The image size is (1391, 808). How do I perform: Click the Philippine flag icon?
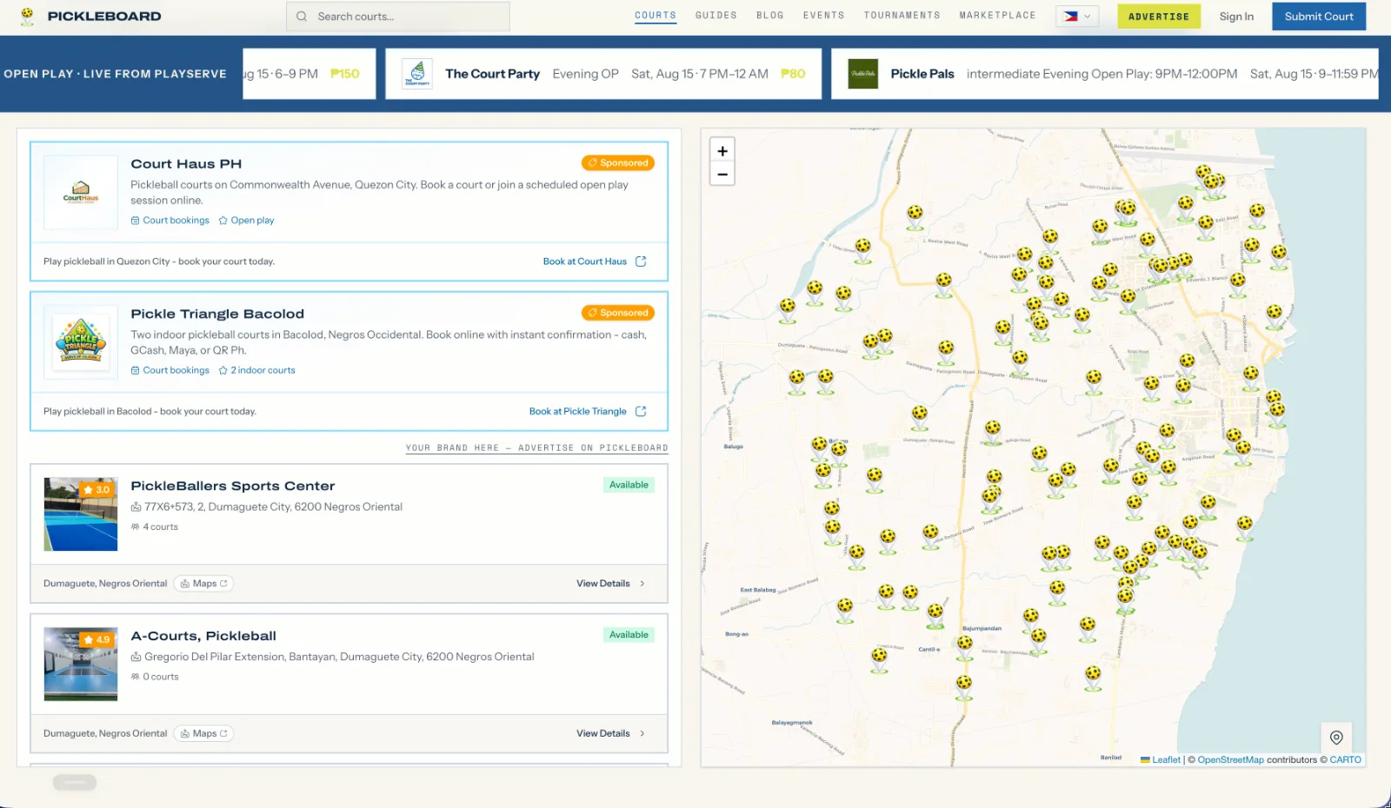click(x=1071, y=17)
